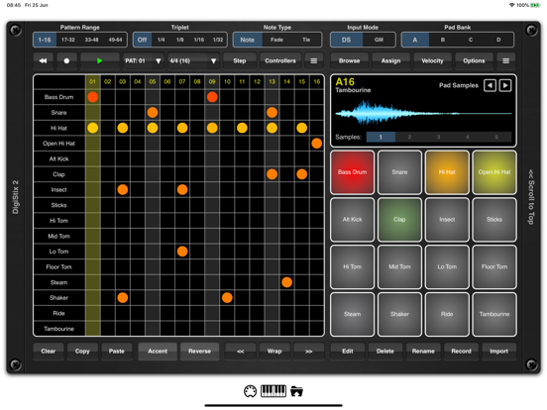Tap the Insect pad
This screenshot has height=410, width=547.
tap(447, 220)
